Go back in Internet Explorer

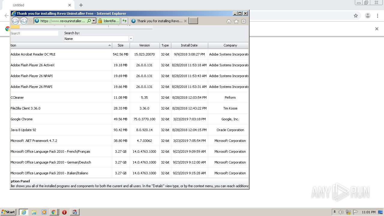(15, 21)
